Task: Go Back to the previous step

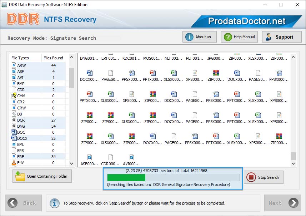Action: coord(24,203)
